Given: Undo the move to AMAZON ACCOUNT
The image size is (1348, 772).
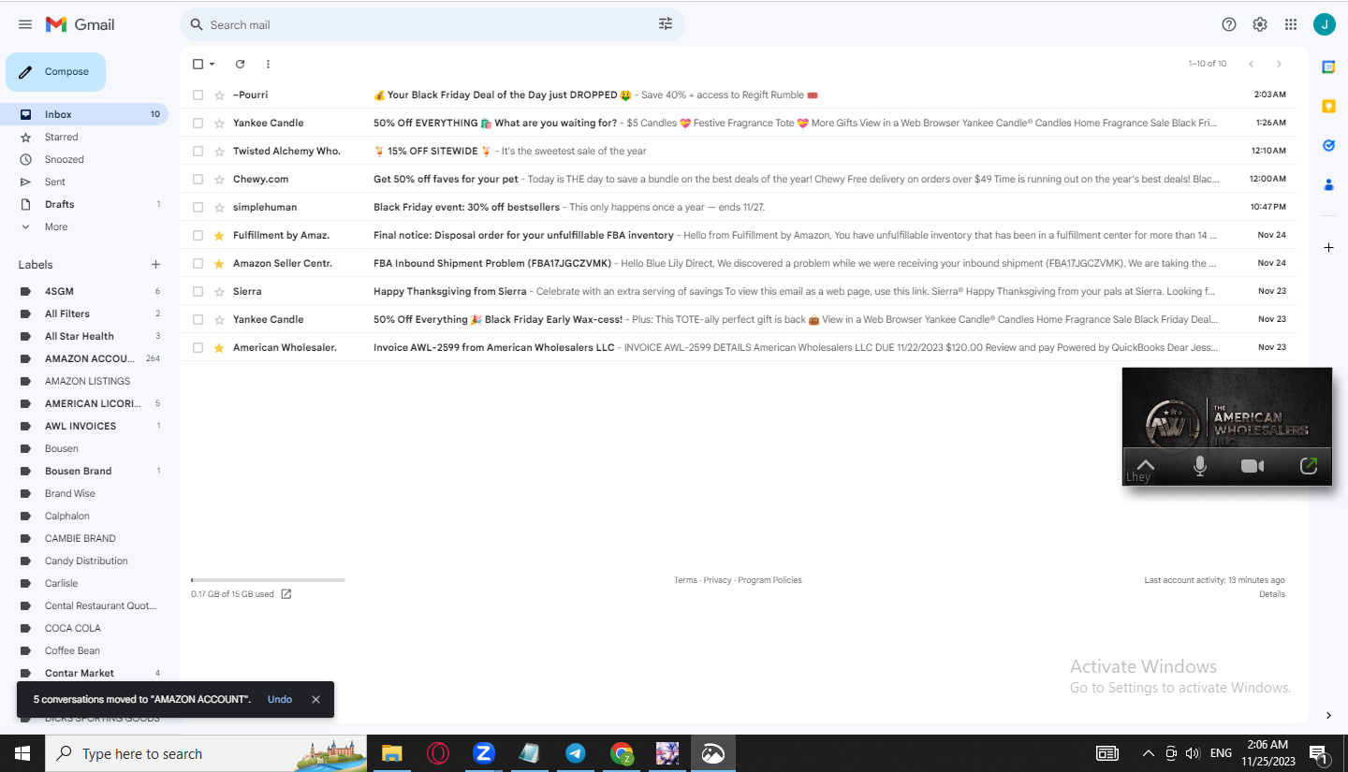Looking at the screenshot, I should (280, 699).
